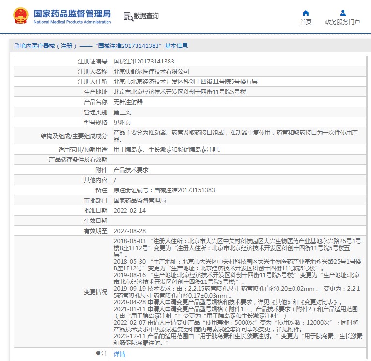The width and height of the screenshot is (371, 361).
Task: Open the 详情 link in the 注 row
Action: [119, 354]
